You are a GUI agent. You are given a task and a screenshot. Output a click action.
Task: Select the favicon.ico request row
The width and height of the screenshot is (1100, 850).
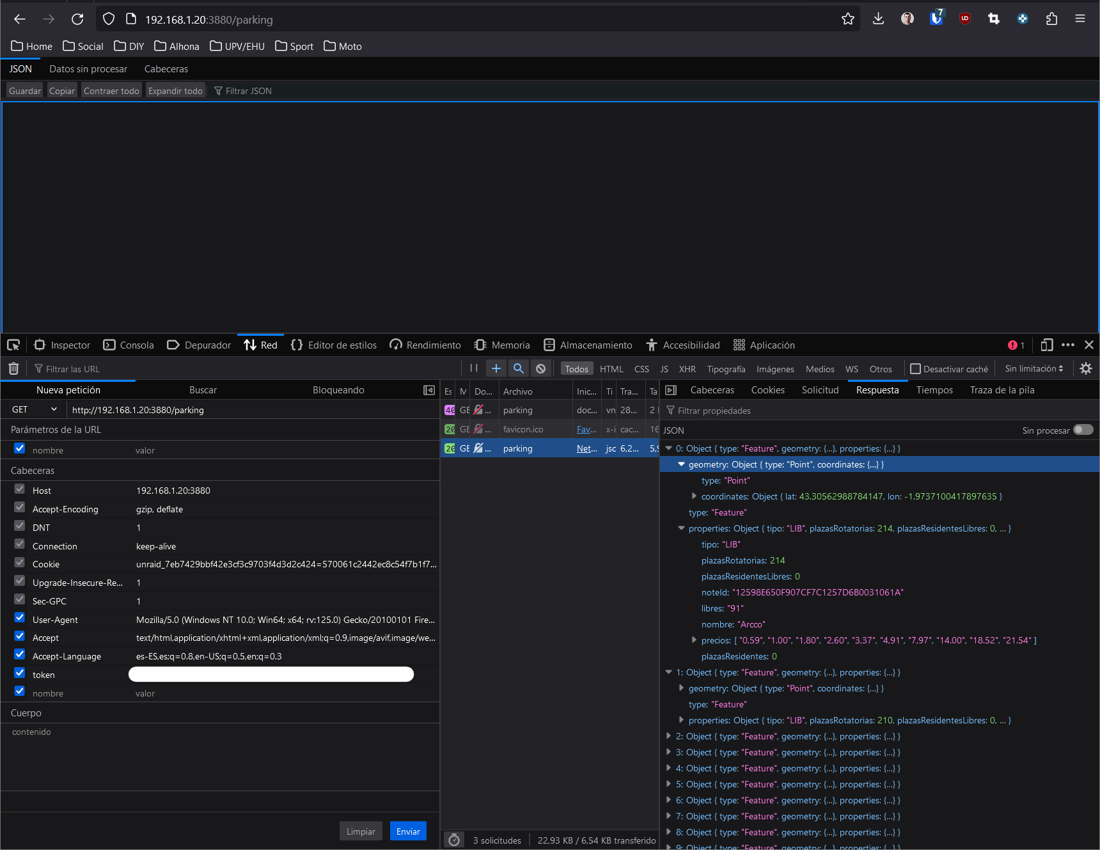pyautogui.click(x=550, y=429)
